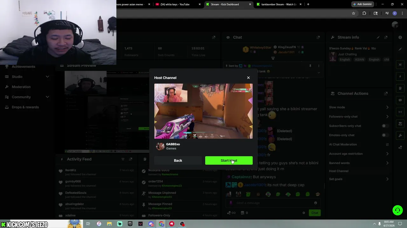Switch to the Stream - Kick Dashboard tab
407x228 pixels.
(x=228, y=4)
